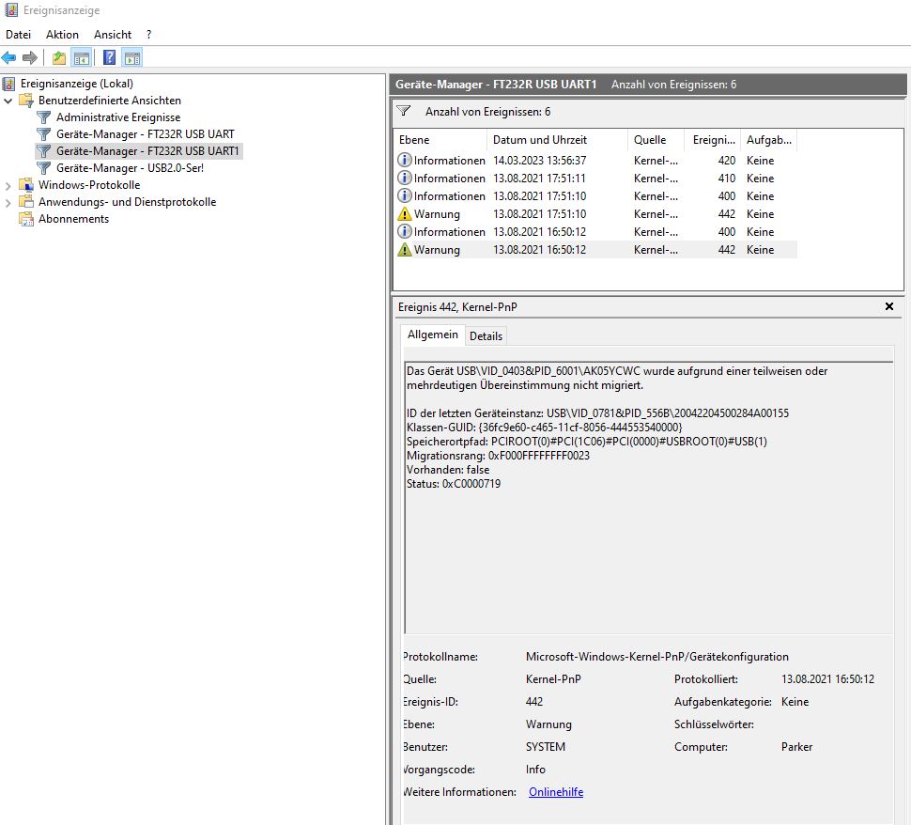911x825 pixels.
Task: Close the event 442 preview pane
Action: click(x=888, y=306)
